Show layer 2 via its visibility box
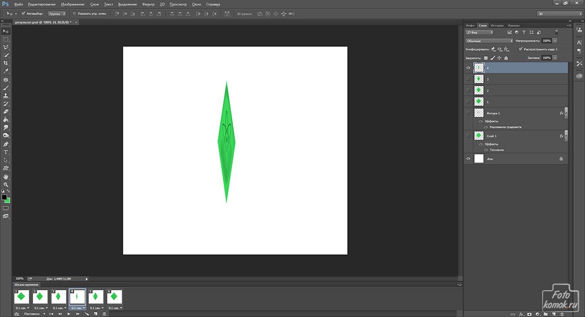 click(468, 90)
